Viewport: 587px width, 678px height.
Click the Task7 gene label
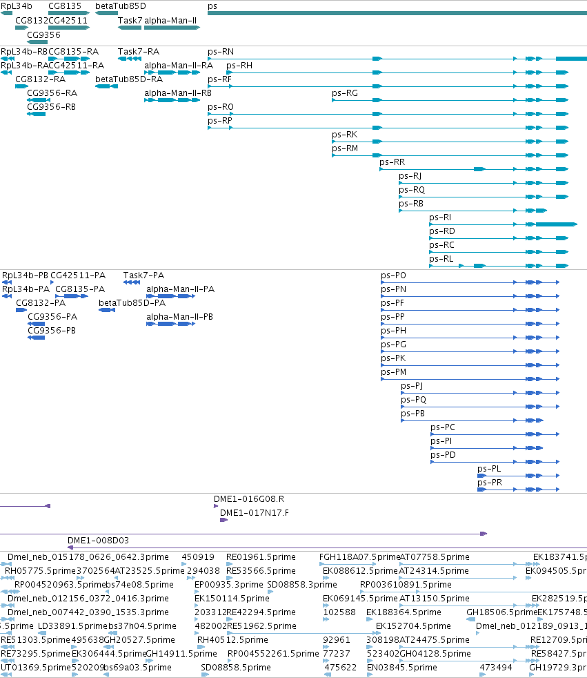point(130,20)
